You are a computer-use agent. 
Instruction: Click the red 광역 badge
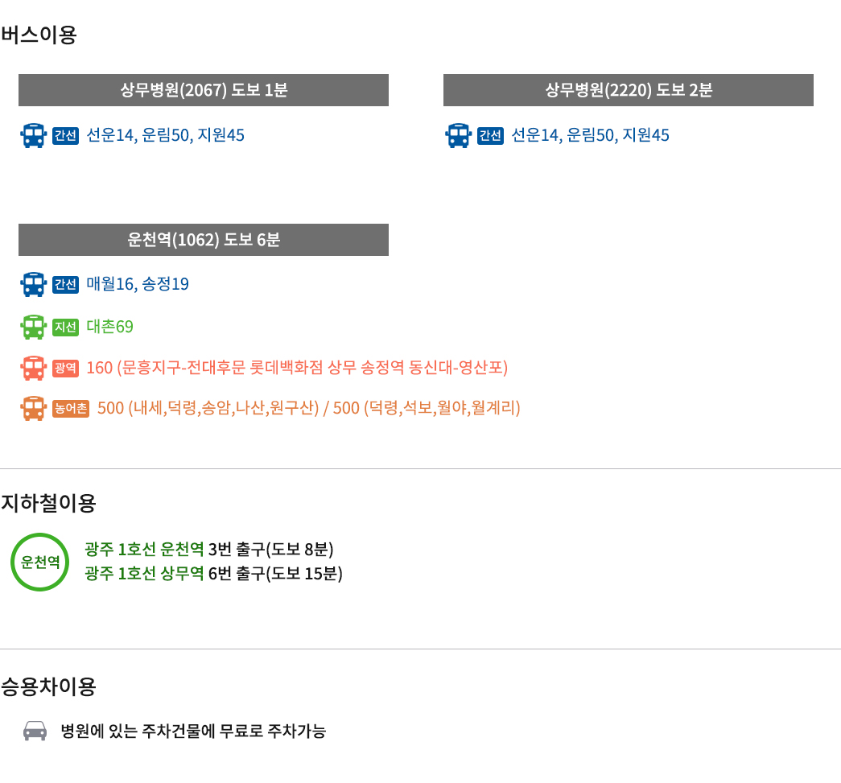[x=65, y=368]
